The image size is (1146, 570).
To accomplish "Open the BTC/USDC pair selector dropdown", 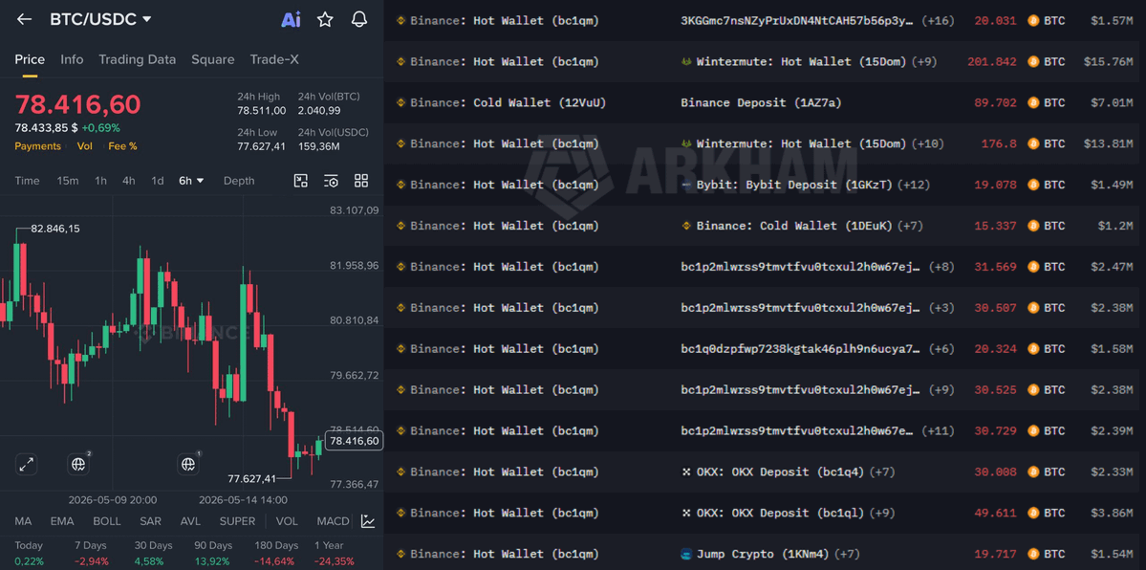I will point(101,20).
